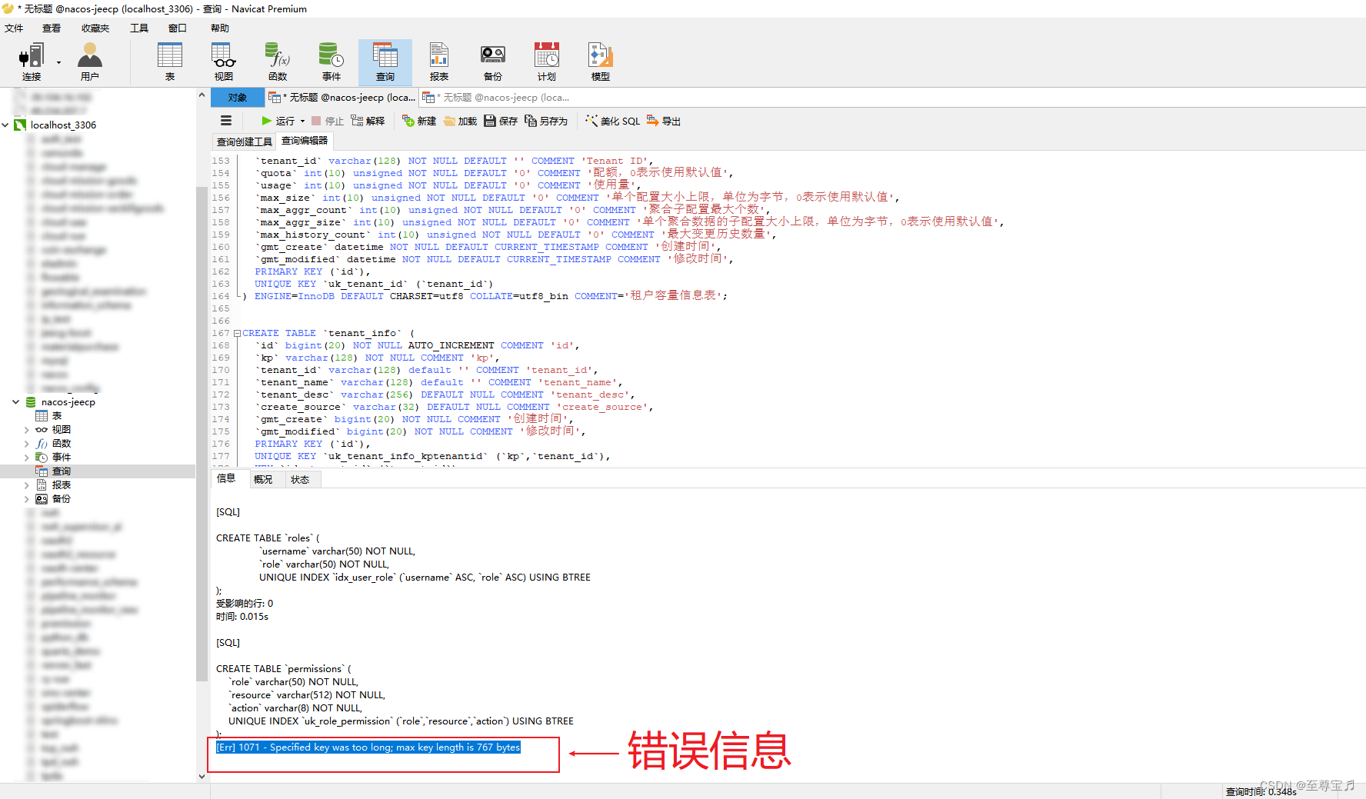
Task: Open the hamburger menu in query toolbar
Action: (x=226, y=121)
